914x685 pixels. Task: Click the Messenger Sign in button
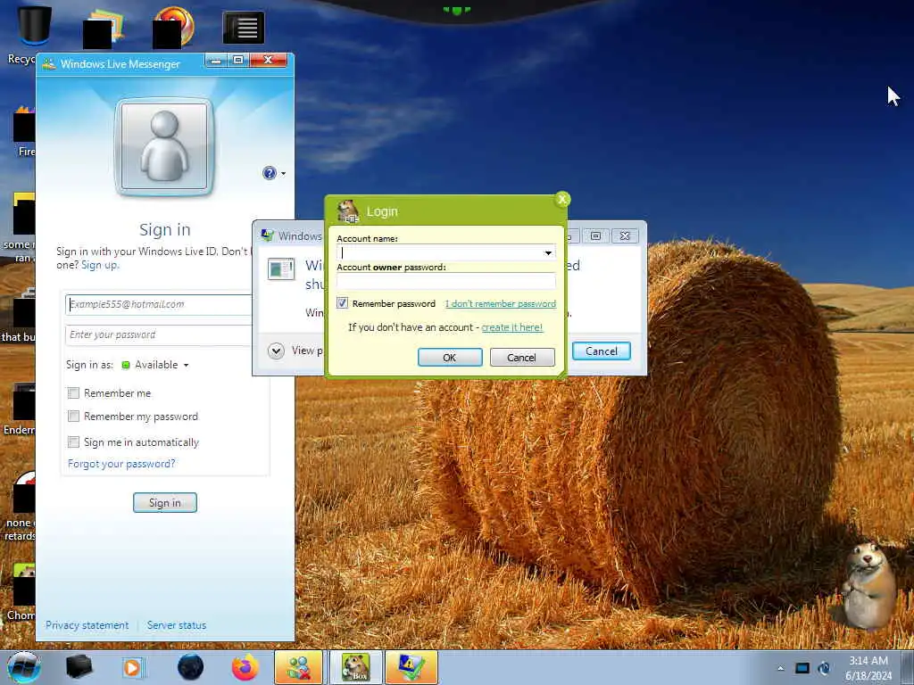pos(165,503)
